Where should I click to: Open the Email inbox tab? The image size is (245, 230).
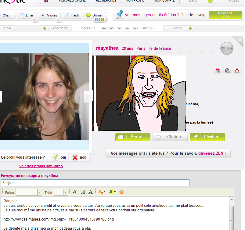click(27, 15)
